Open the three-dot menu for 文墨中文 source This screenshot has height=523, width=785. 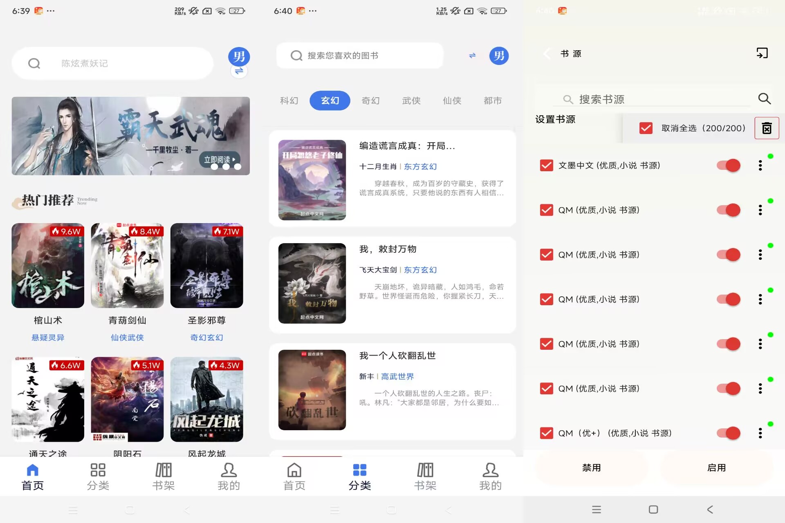click(x=760, y=165)
